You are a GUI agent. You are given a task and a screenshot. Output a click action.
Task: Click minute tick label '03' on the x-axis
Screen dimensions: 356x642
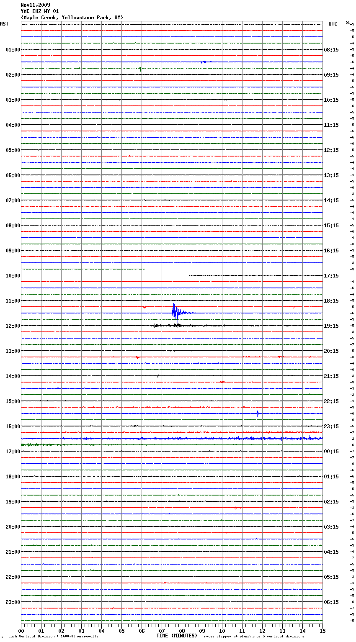tap(81, 631)
